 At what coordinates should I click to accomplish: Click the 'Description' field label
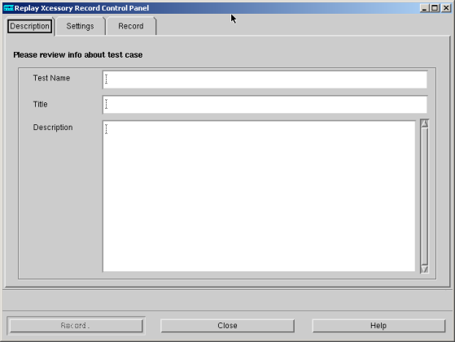pyautogui.click(x=53, y=128)
